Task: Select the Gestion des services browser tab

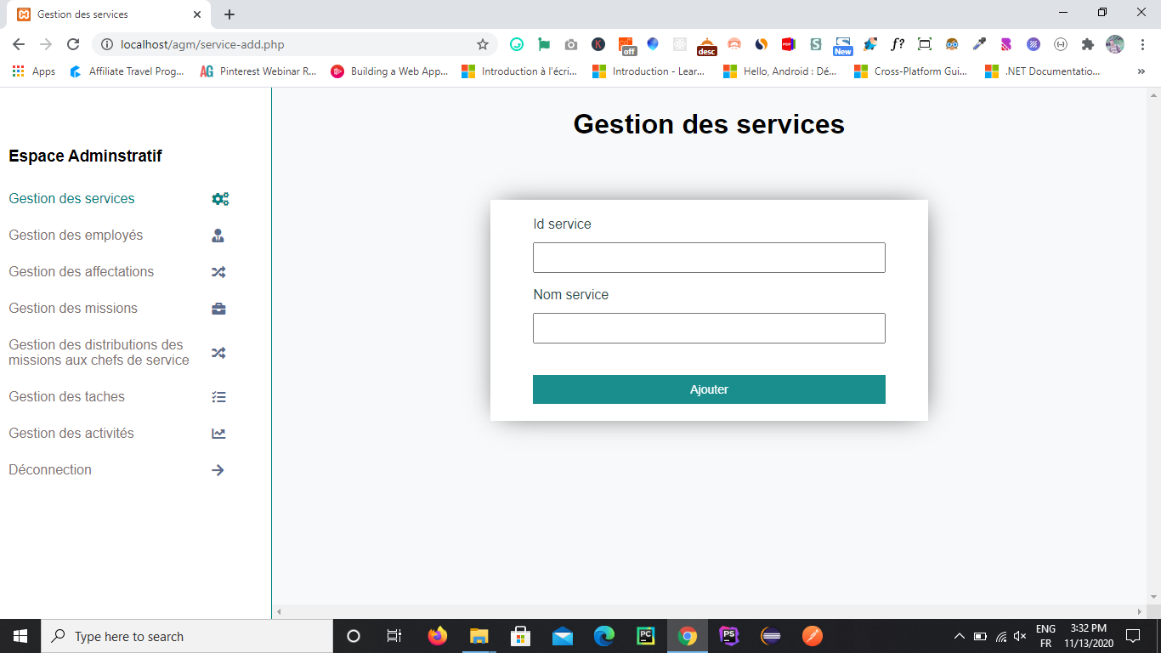Action: [110, 14]
